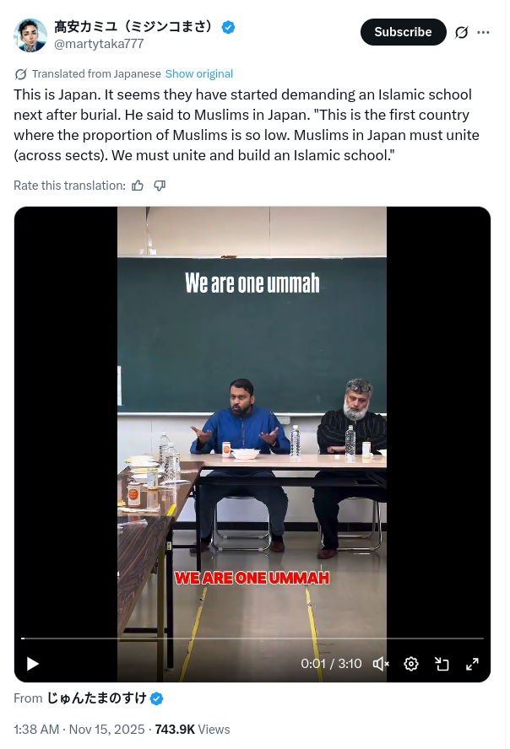Open the author display name 高安カミユ
The image size is (510, 749).
[133, 26]
